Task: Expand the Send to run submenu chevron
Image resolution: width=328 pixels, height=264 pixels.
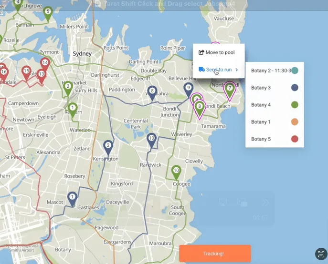Action: 237,70
